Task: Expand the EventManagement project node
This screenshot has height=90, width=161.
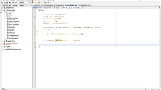Action: pyautogui.click(x=3, y=42)
